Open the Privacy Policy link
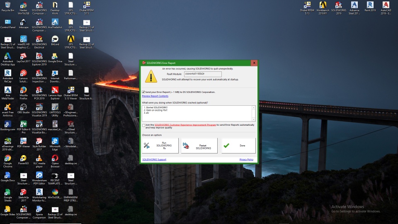Image resolution: width=398 pixels, height=224 pixels. pyautogui.click(x=246, y=159)
